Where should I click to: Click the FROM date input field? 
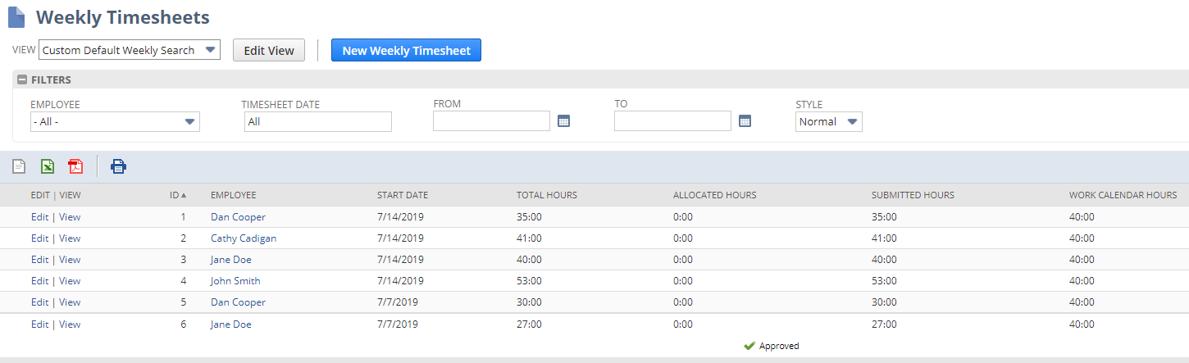[491, 121]
